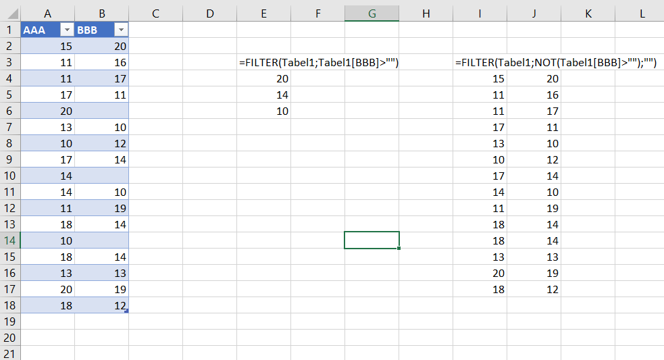Select cell E5 containing 14
The width and height of the screenshot is (664, 360).
(x=264, y=95)
